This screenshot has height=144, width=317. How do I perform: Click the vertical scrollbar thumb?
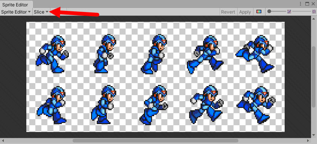314,77
